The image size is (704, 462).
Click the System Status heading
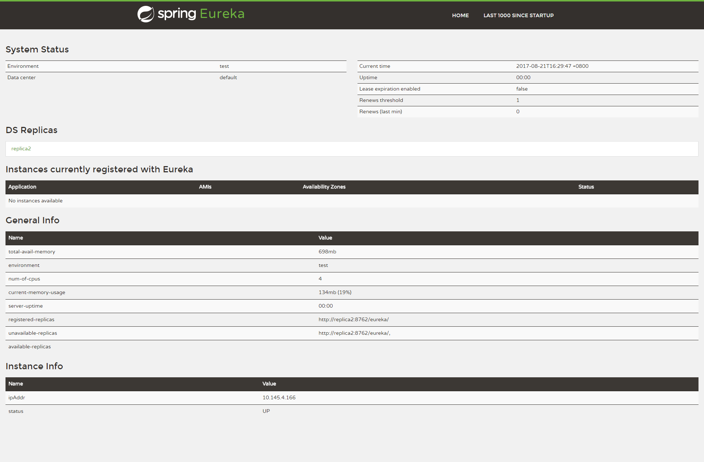tap(37, 49)
